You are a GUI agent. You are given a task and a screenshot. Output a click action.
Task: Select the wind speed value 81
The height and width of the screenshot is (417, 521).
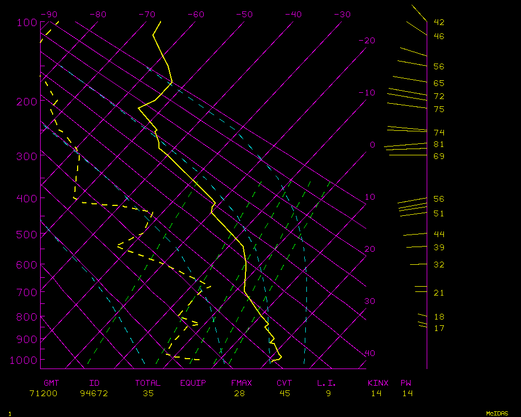(x=439, y=144)
